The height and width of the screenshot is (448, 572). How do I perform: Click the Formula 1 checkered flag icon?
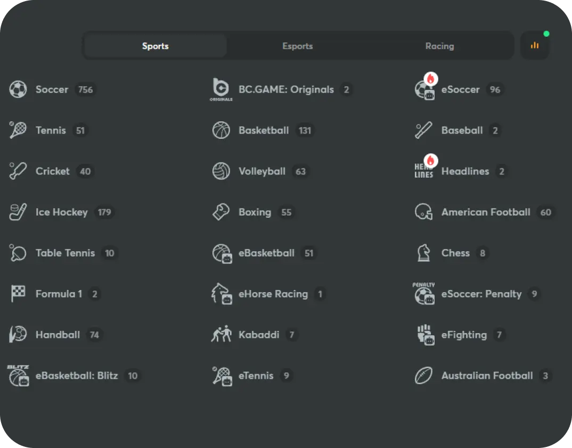[18, 294]
